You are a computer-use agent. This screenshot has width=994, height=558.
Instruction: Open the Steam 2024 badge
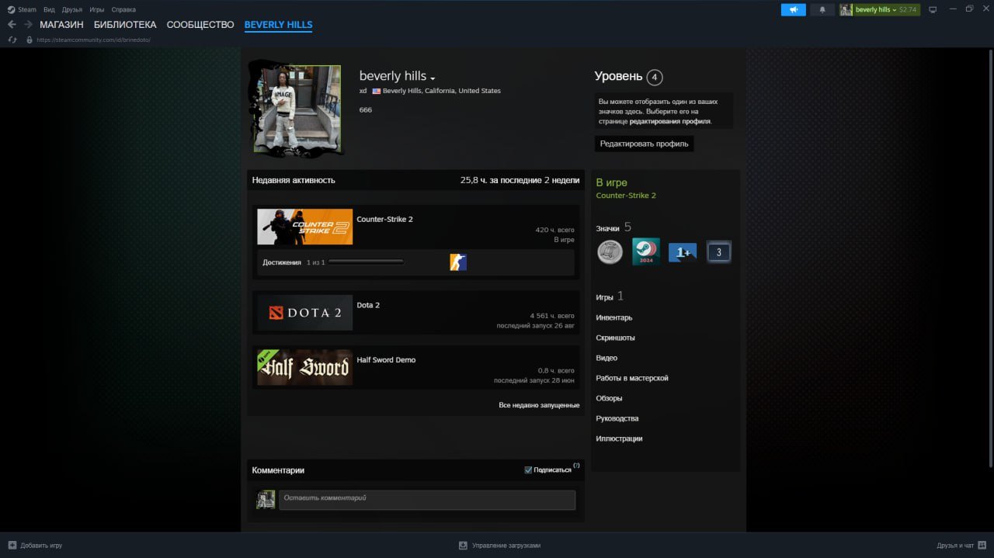(x=646, y=251)
